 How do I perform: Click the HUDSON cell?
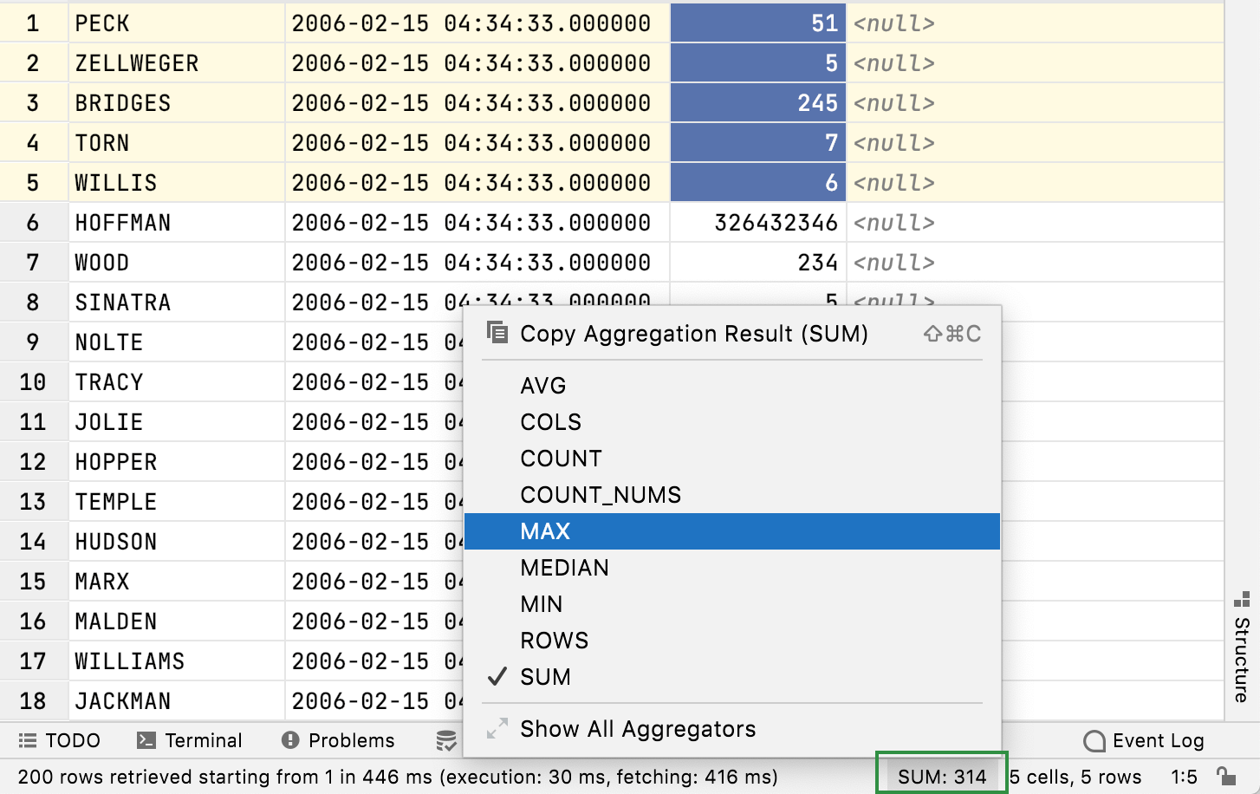pos(177,542)
